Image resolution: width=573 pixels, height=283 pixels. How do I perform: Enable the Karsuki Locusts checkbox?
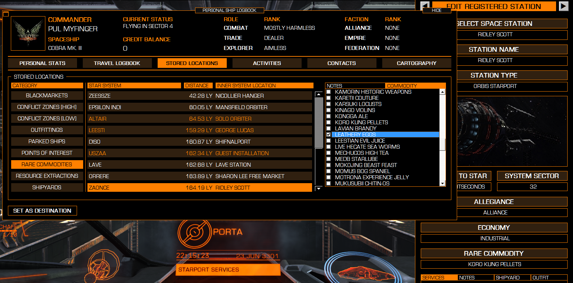coord(328,104)
